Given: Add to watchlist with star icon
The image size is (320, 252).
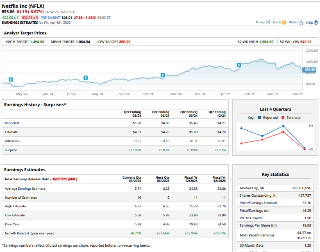Looking at the screenshot, I should [301, 23].
